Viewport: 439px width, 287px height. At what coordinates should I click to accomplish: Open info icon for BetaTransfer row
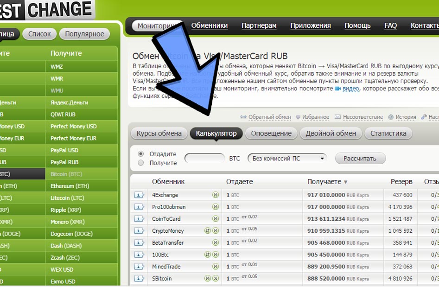[139, 243]
